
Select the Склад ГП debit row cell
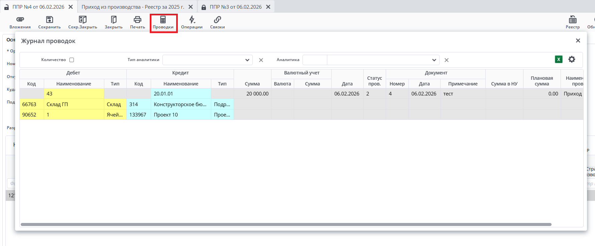pyautogui.click(x=74, y=104)
